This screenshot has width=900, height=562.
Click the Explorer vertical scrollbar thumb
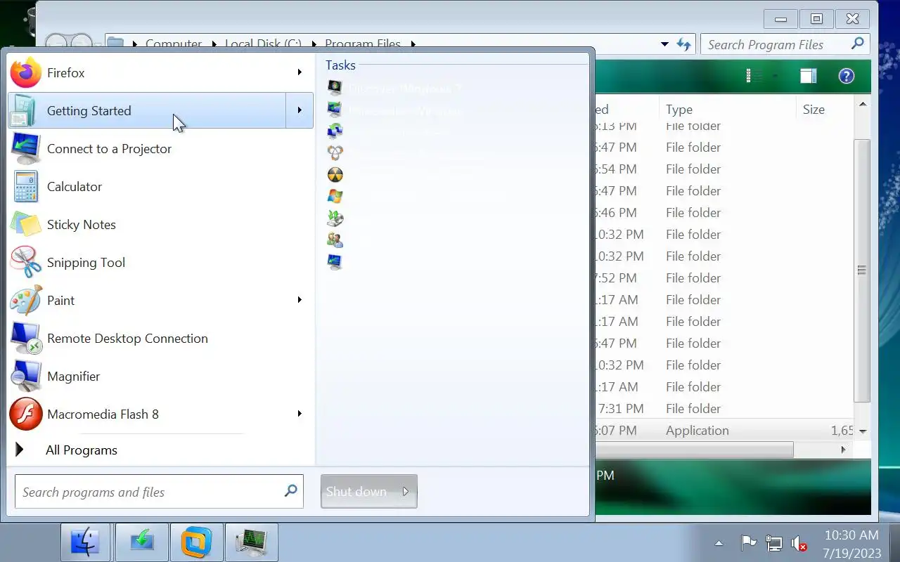pyautogui.click(x=863, y=270)
